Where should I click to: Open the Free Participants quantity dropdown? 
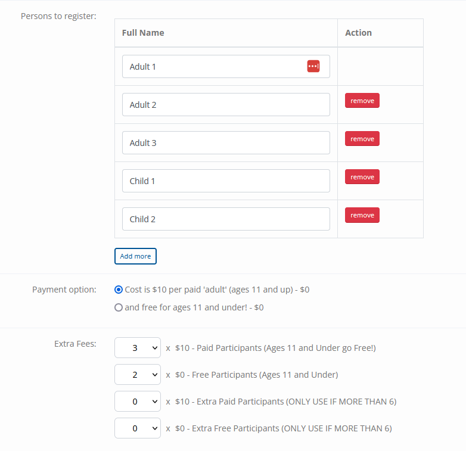pos(138,375)
